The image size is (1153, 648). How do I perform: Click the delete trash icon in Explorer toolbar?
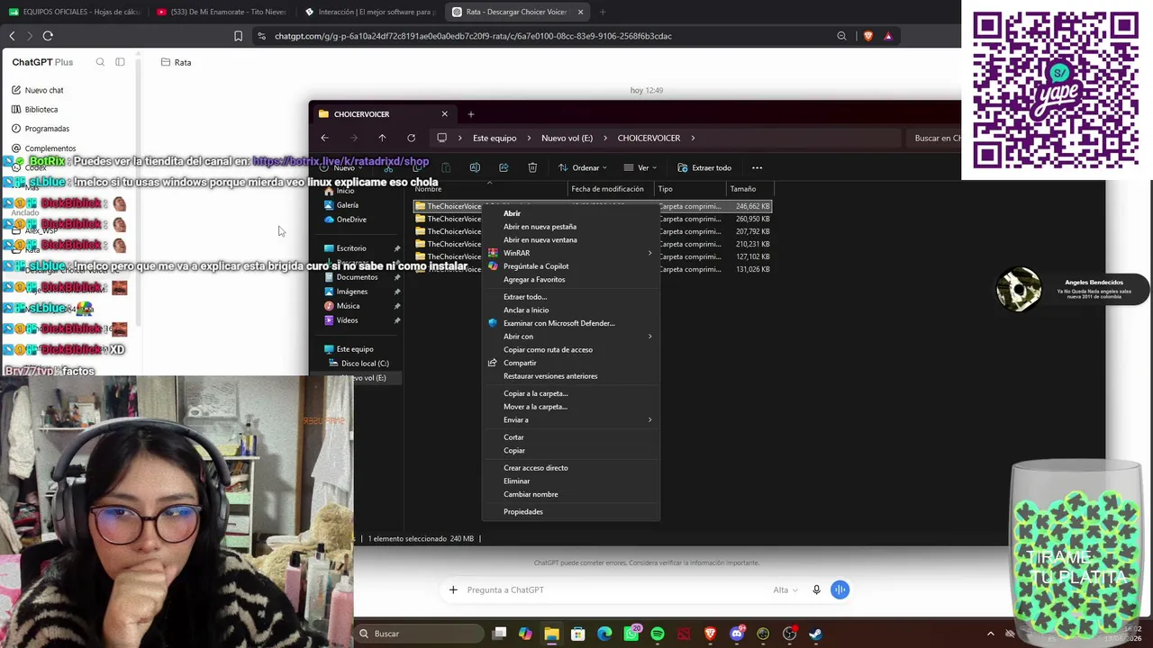click(532, 167)
